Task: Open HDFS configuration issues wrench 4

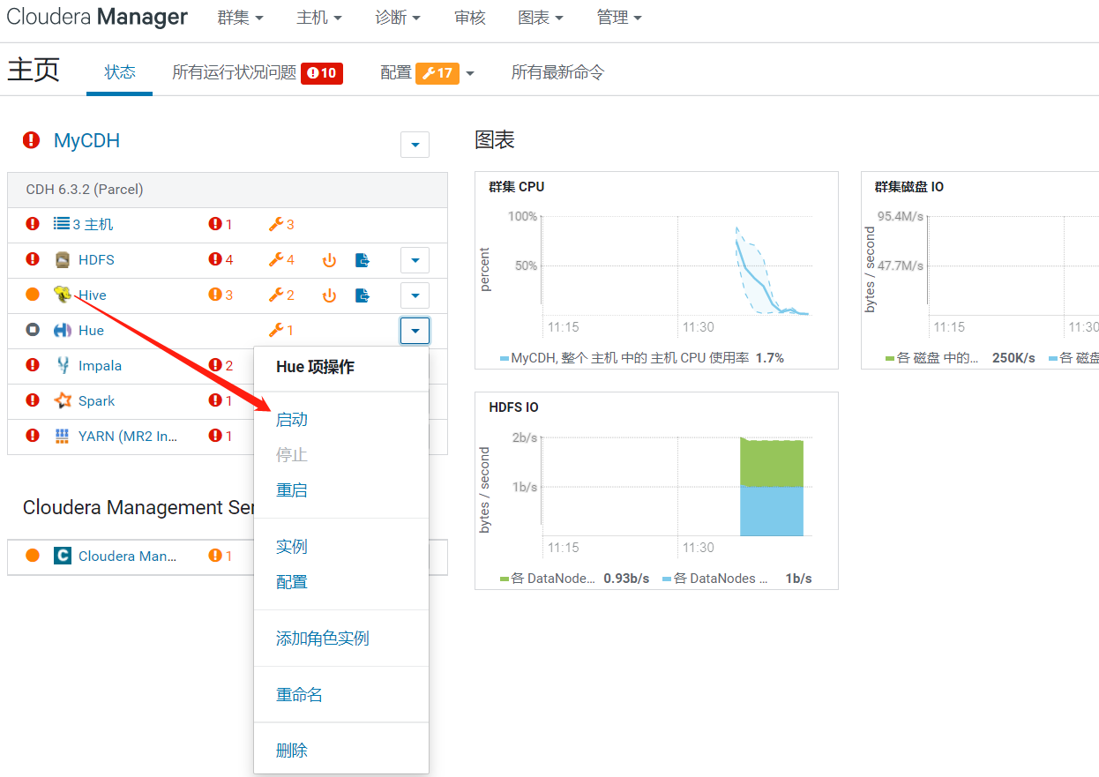Action: tap(281, 259)
